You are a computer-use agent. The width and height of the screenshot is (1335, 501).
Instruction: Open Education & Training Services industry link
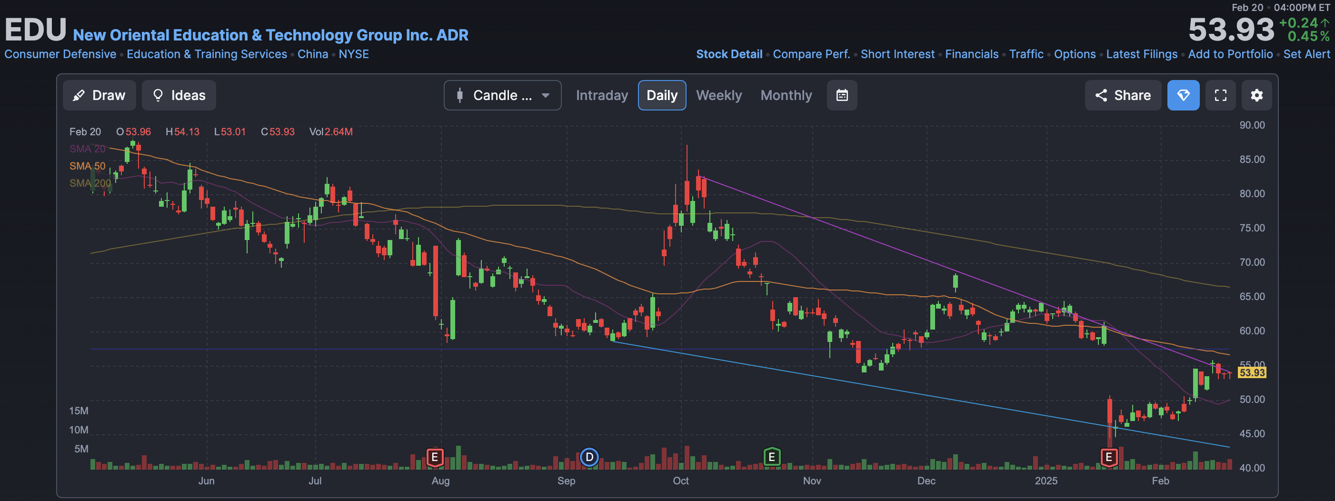tap(206, 54)
